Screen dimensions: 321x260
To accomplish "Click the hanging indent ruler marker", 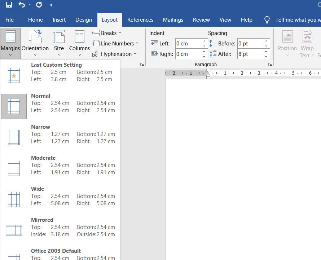I will (208, 75).
